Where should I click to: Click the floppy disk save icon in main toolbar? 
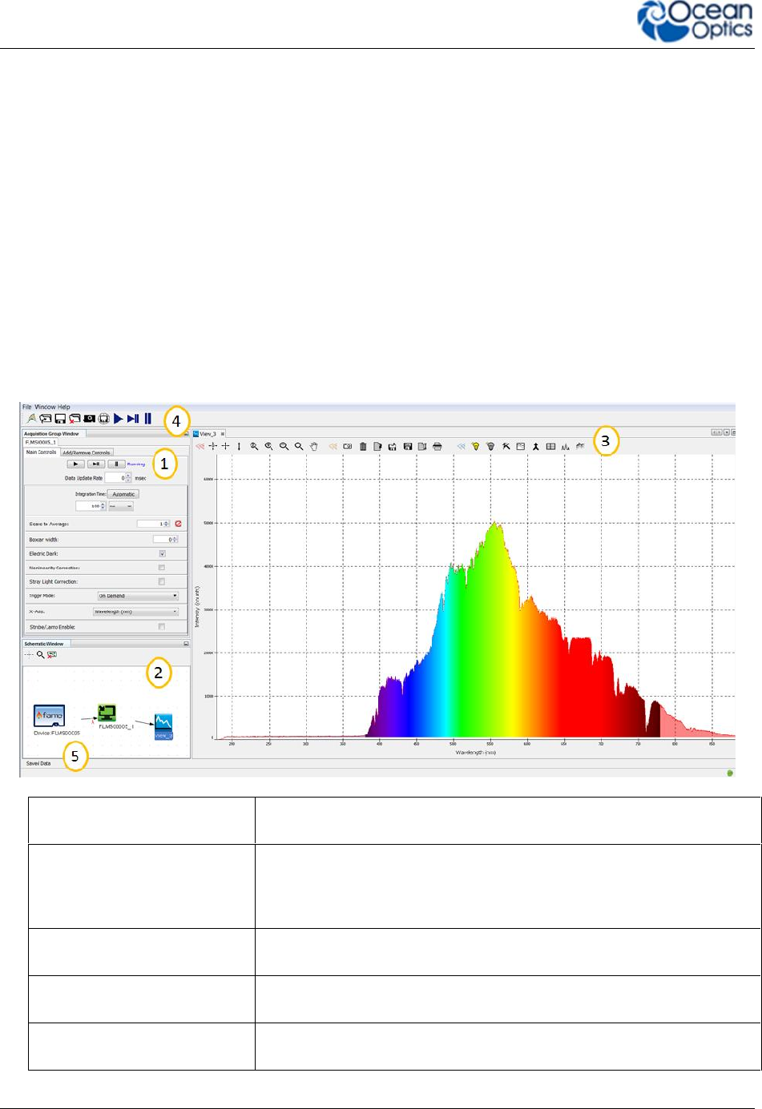click(60, 419)
